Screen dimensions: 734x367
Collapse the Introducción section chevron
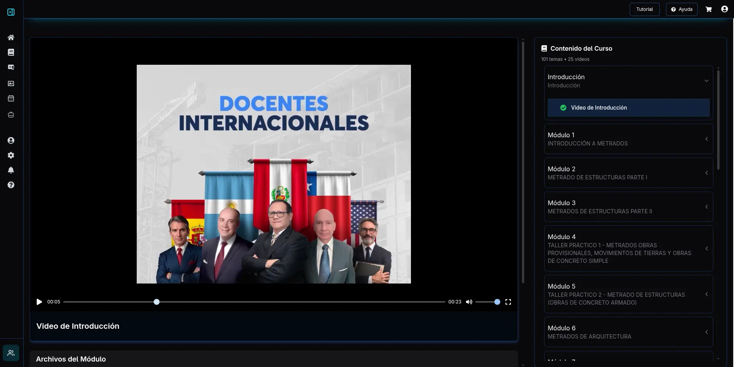[x=707, y=81]
